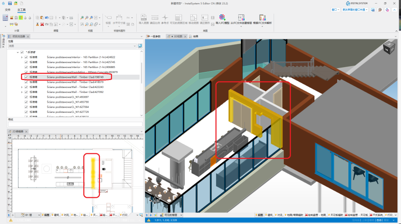Click the scissors cut icon
401x224 pixels.
click(x=37, y=24)
